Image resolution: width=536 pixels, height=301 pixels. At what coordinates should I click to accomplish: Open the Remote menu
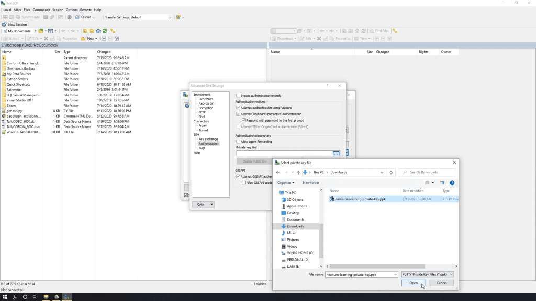coord(86,10)
